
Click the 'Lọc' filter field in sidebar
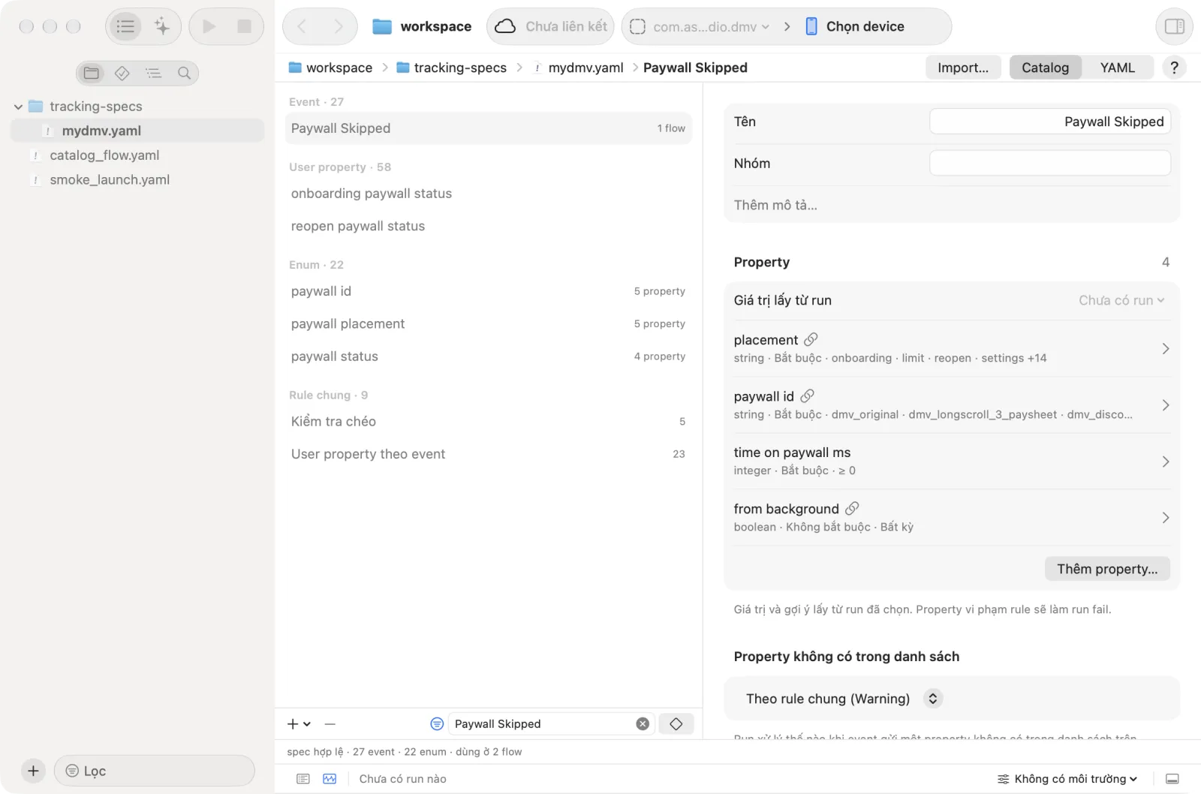click(x=155, y=771)
